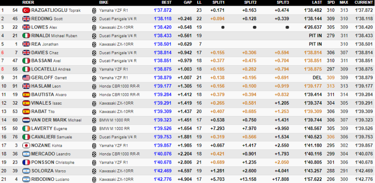Click the checkered flag icon in Laverty's row
The height and width of the screenshot is (183, 375).
pos(94,129)
